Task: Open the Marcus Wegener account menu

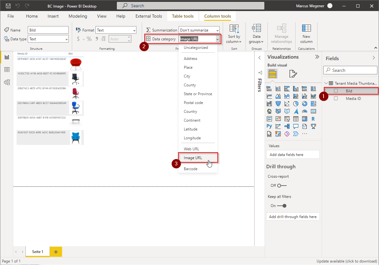Action: coord(314,6)
